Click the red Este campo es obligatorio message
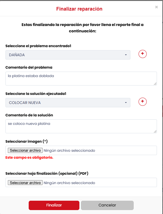This screenshot has height=214, width=163. (29, 157)
